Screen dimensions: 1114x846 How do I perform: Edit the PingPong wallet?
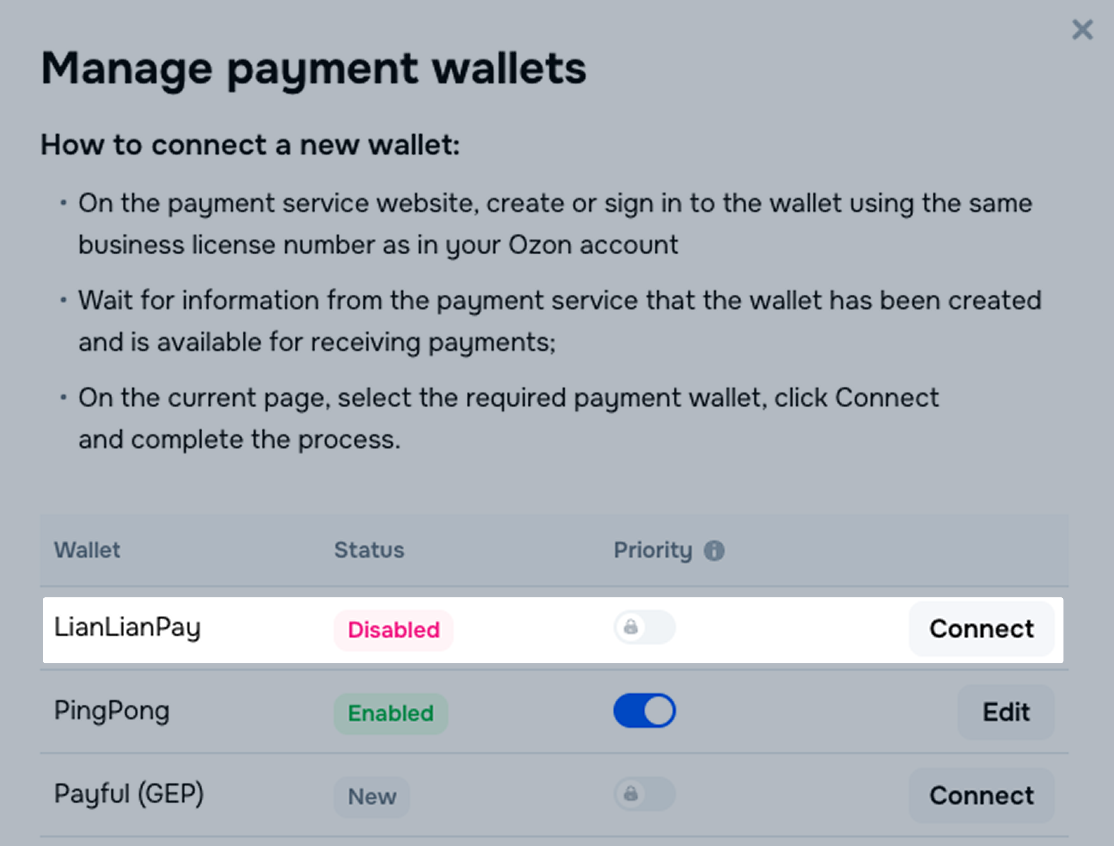point(1005,711)
